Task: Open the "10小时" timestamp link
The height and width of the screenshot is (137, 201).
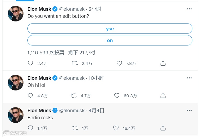Action: coord(96,78)
